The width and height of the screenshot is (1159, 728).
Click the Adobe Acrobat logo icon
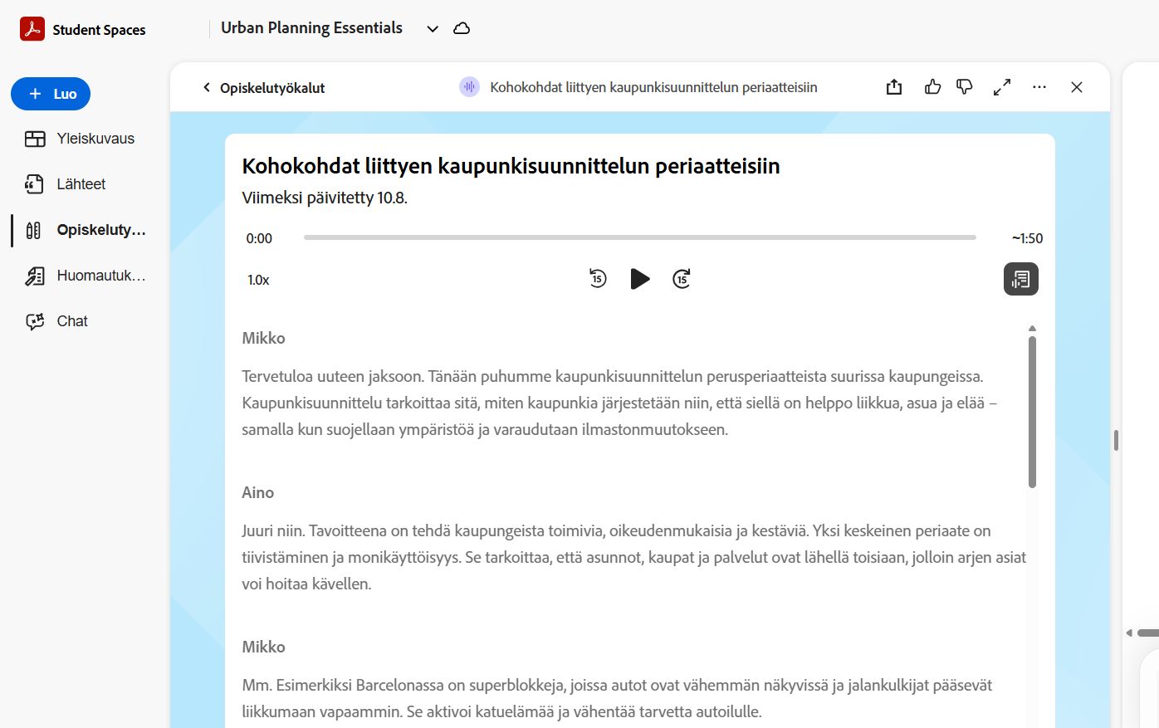pyautogui.click(x=32, y=29)
